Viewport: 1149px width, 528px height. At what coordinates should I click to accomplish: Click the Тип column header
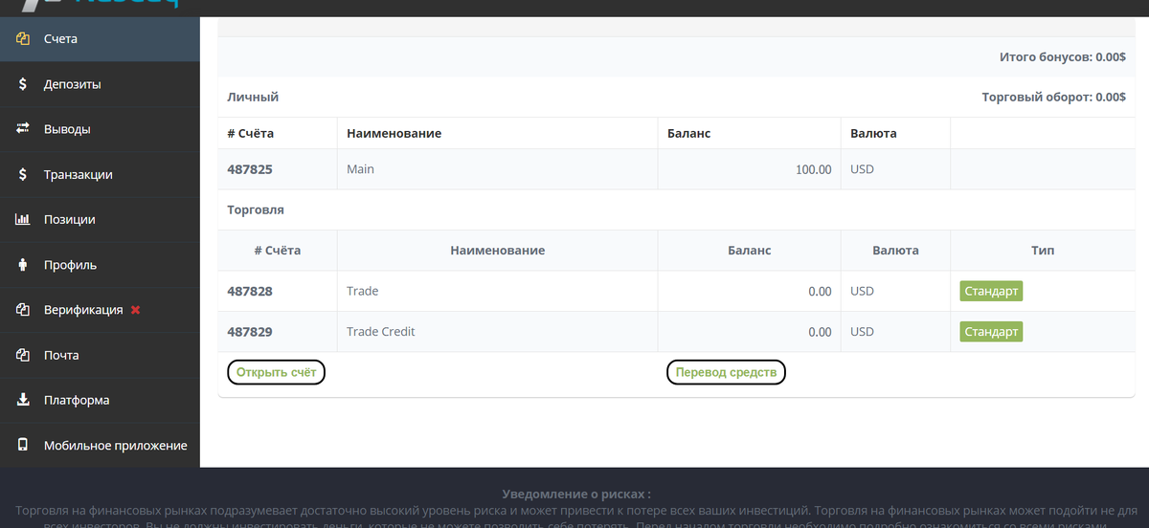pyautogui.click(x=1044, y=250)
